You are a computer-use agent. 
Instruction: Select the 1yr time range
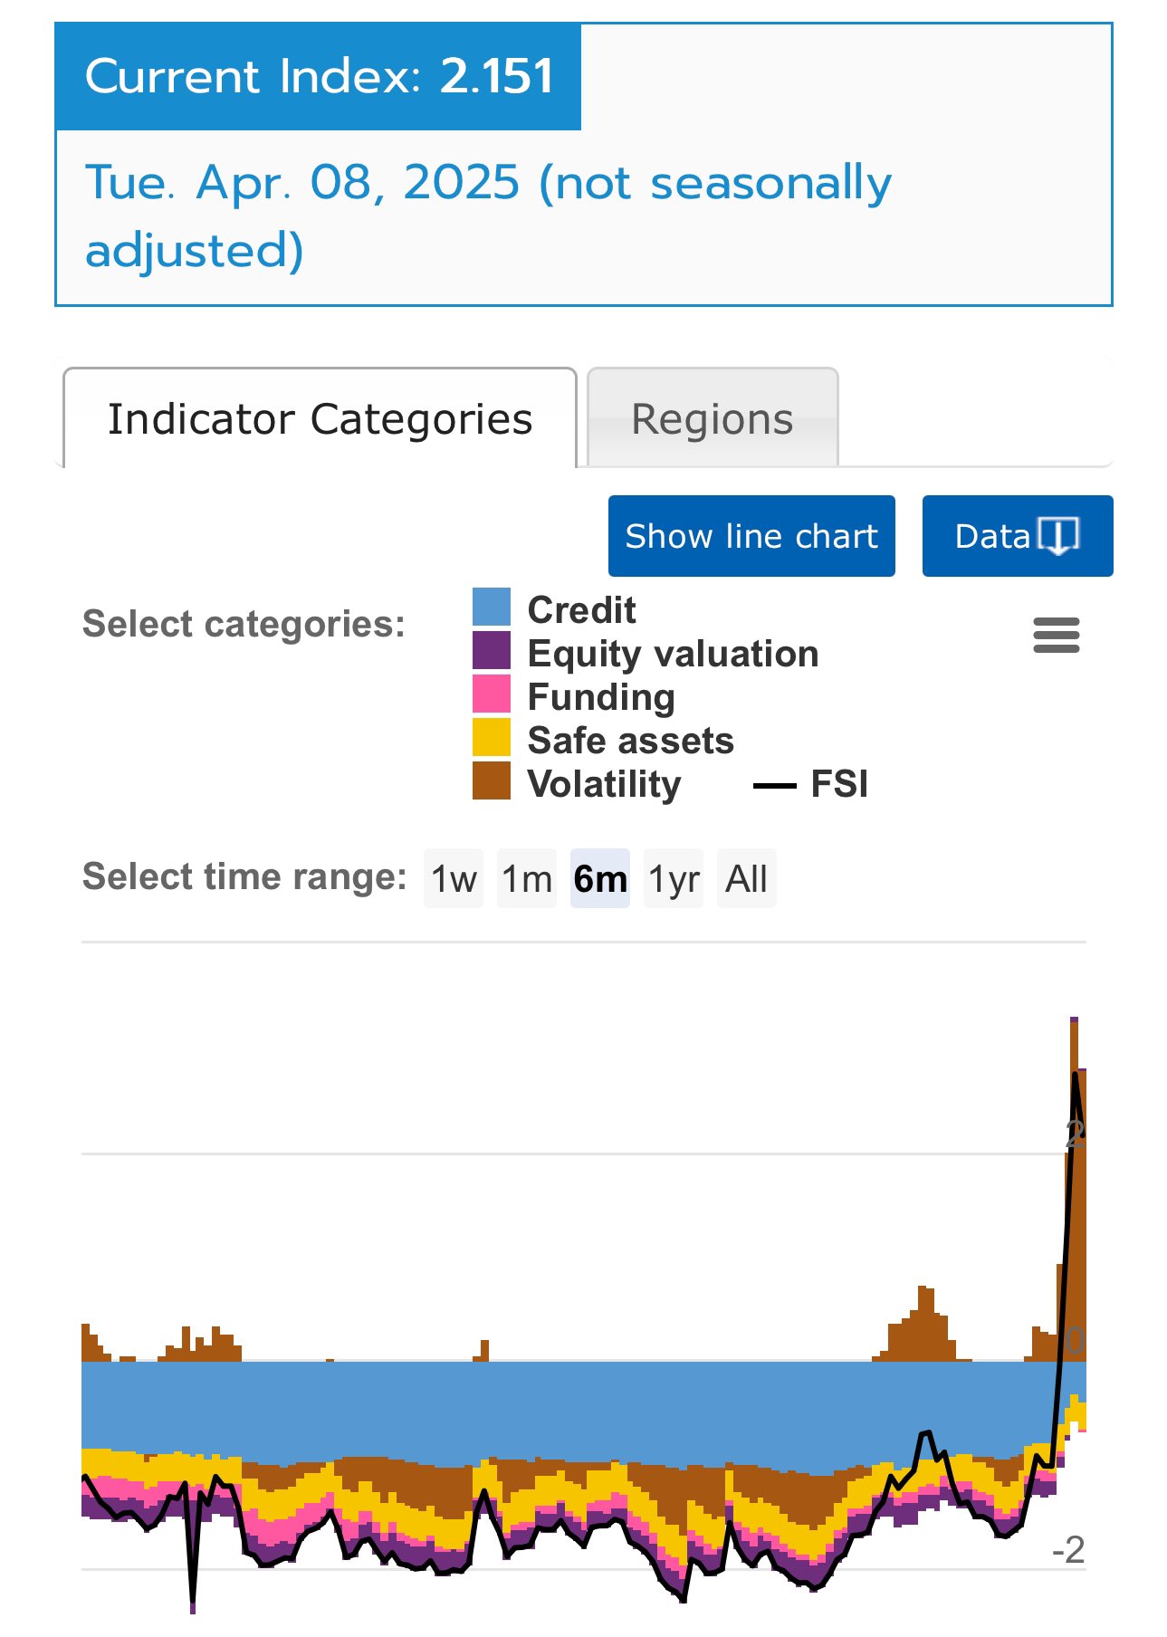(674, 878)
